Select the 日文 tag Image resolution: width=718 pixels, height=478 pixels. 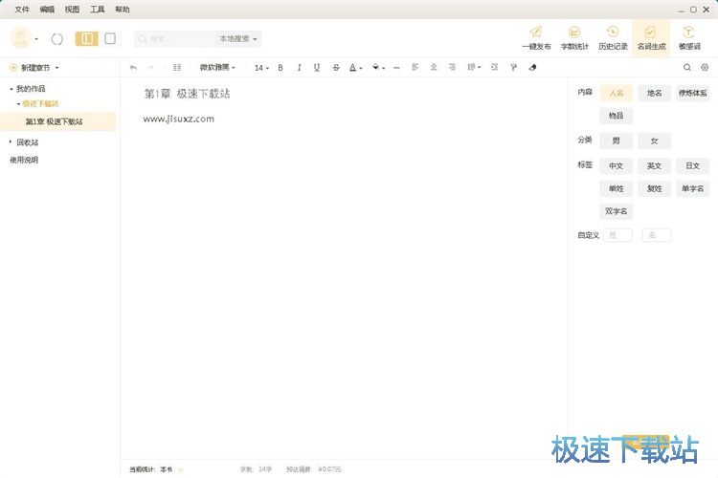tap(692, 166)
